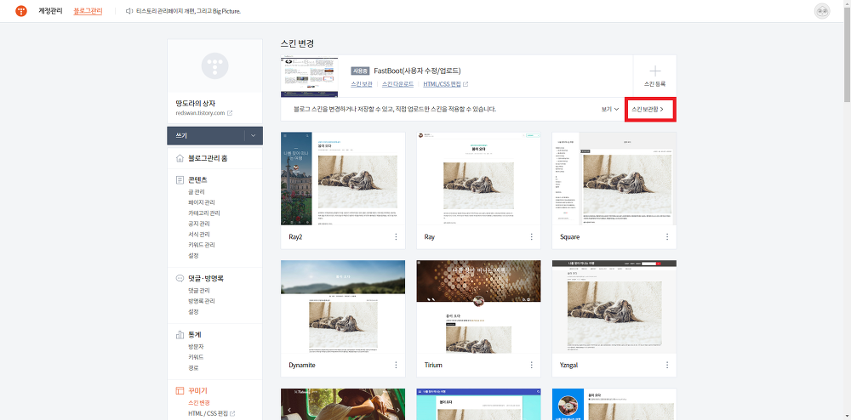Open more options for Ray skin

click(531, 237)
